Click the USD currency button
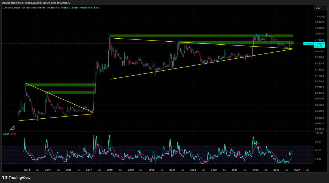 (320, 8)
